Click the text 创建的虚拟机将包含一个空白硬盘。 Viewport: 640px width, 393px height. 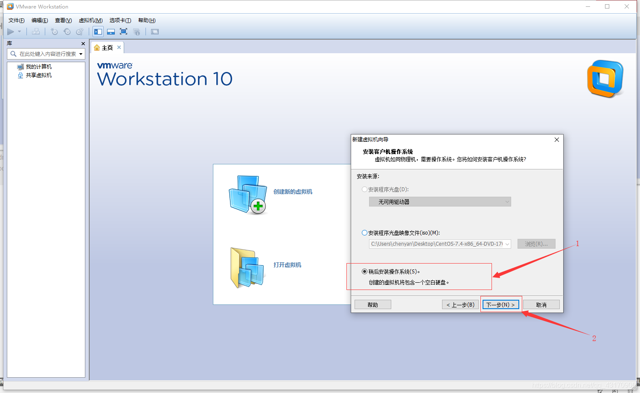coord(409,282)
